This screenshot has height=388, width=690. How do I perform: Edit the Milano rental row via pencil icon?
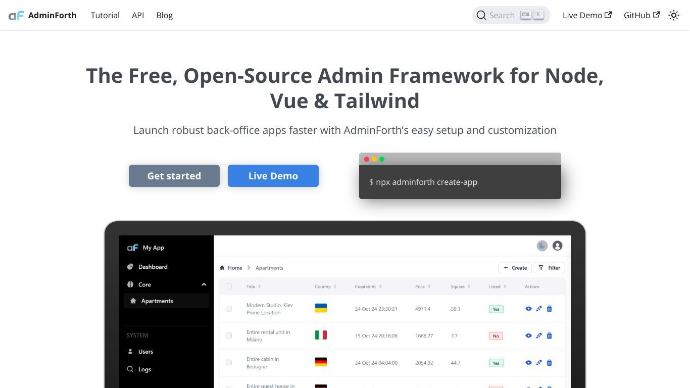point(539,335)
